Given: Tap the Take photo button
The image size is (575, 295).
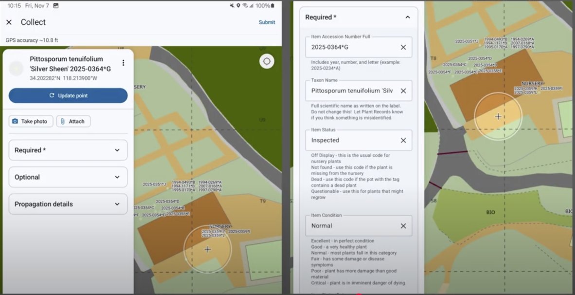Looking at the screenshot, I should pos(31,121).
